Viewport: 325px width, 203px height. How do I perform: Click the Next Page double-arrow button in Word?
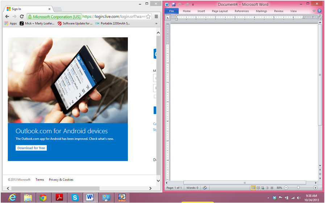(320, 178)
